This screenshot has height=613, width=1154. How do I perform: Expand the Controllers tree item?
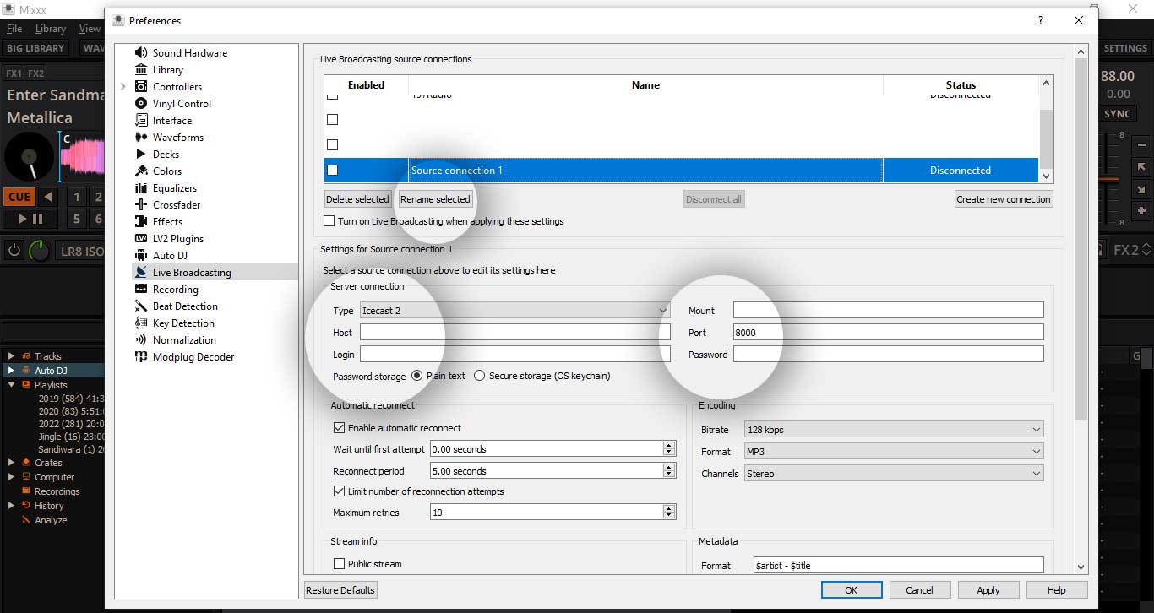[x=123, y=87]
